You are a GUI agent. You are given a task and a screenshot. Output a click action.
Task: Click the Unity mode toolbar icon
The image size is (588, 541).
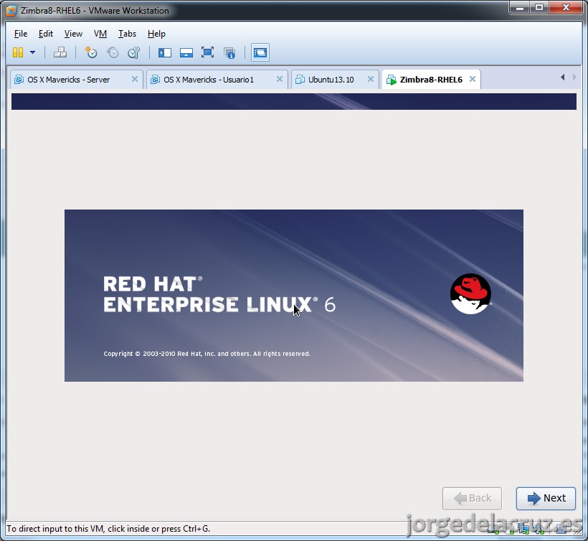[x=229, y=53]
